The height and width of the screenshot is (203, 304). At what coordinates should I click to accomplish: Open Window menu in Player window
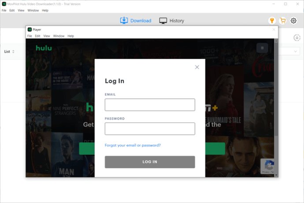point(59,36)
